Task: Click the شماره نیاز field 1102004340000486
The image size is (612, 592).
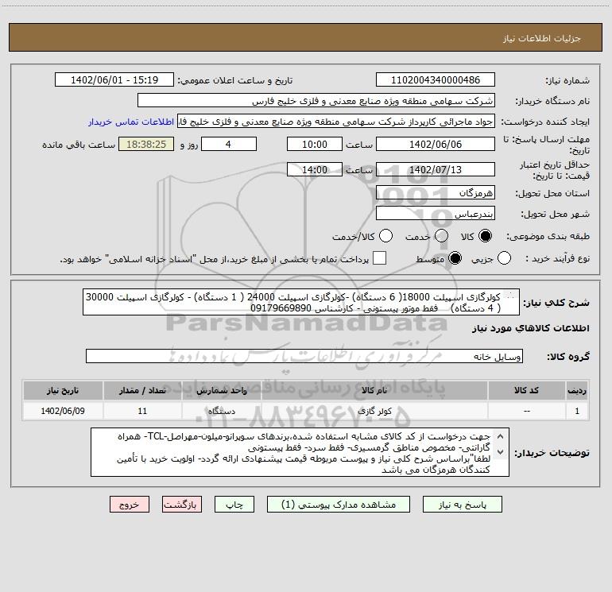Action: pyautogui.click(x=436, y=80)
